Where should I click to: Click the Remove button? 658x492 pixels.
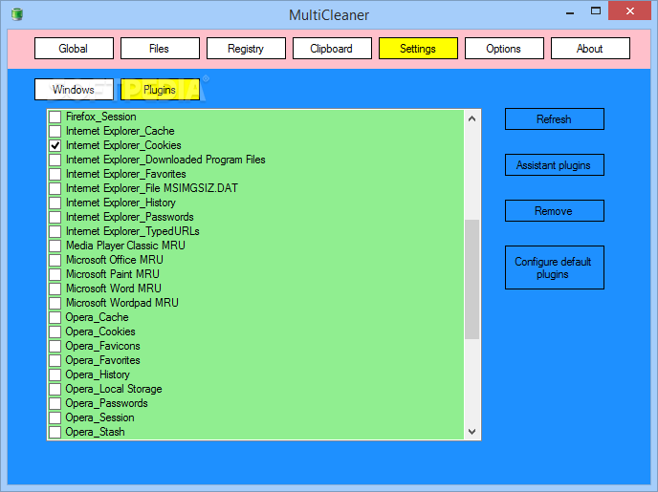click(555, 210)
